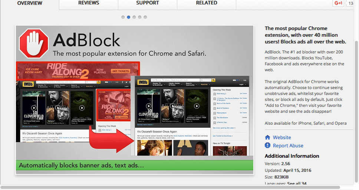Click the Version 2.56 text

[277, 164]
